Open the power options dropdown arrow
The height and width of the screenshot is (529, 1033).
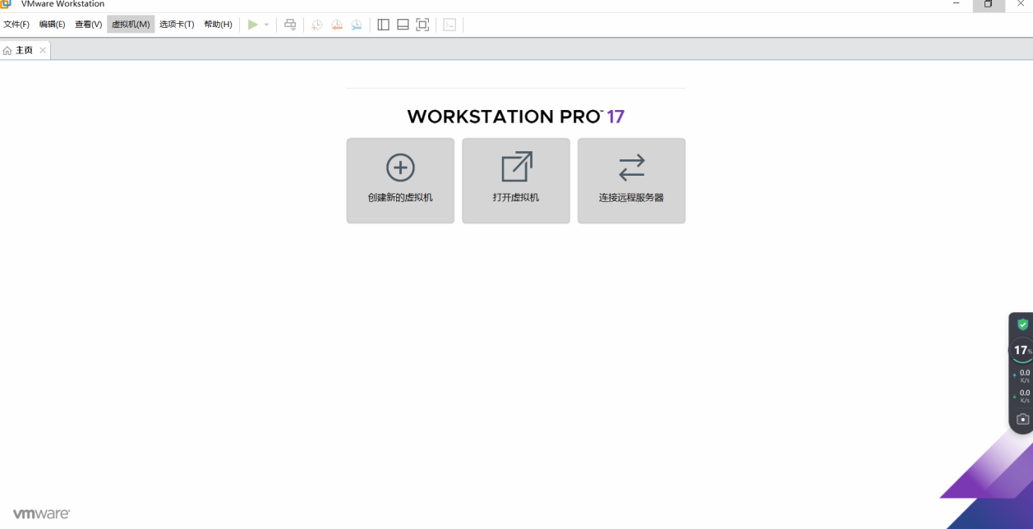pos(266,25)
